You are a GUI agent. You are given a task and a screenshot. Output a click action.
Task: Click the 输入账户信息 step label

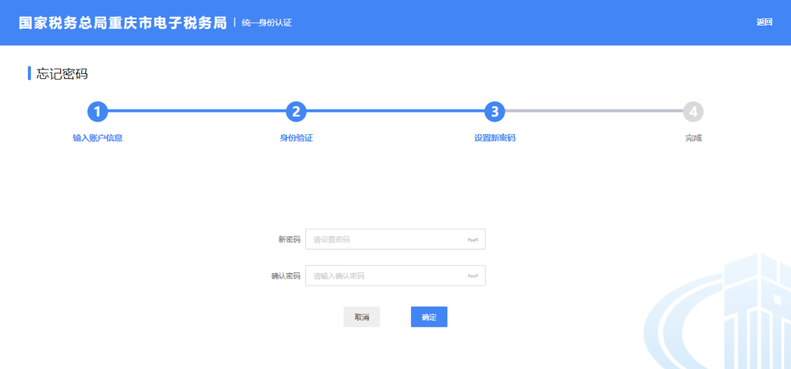pos(98,138)
